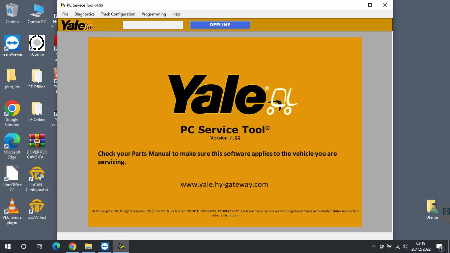Select the Google Chrome desktop shortcut
This screenshot has height=253, width=450.
[x=12, y=113]
